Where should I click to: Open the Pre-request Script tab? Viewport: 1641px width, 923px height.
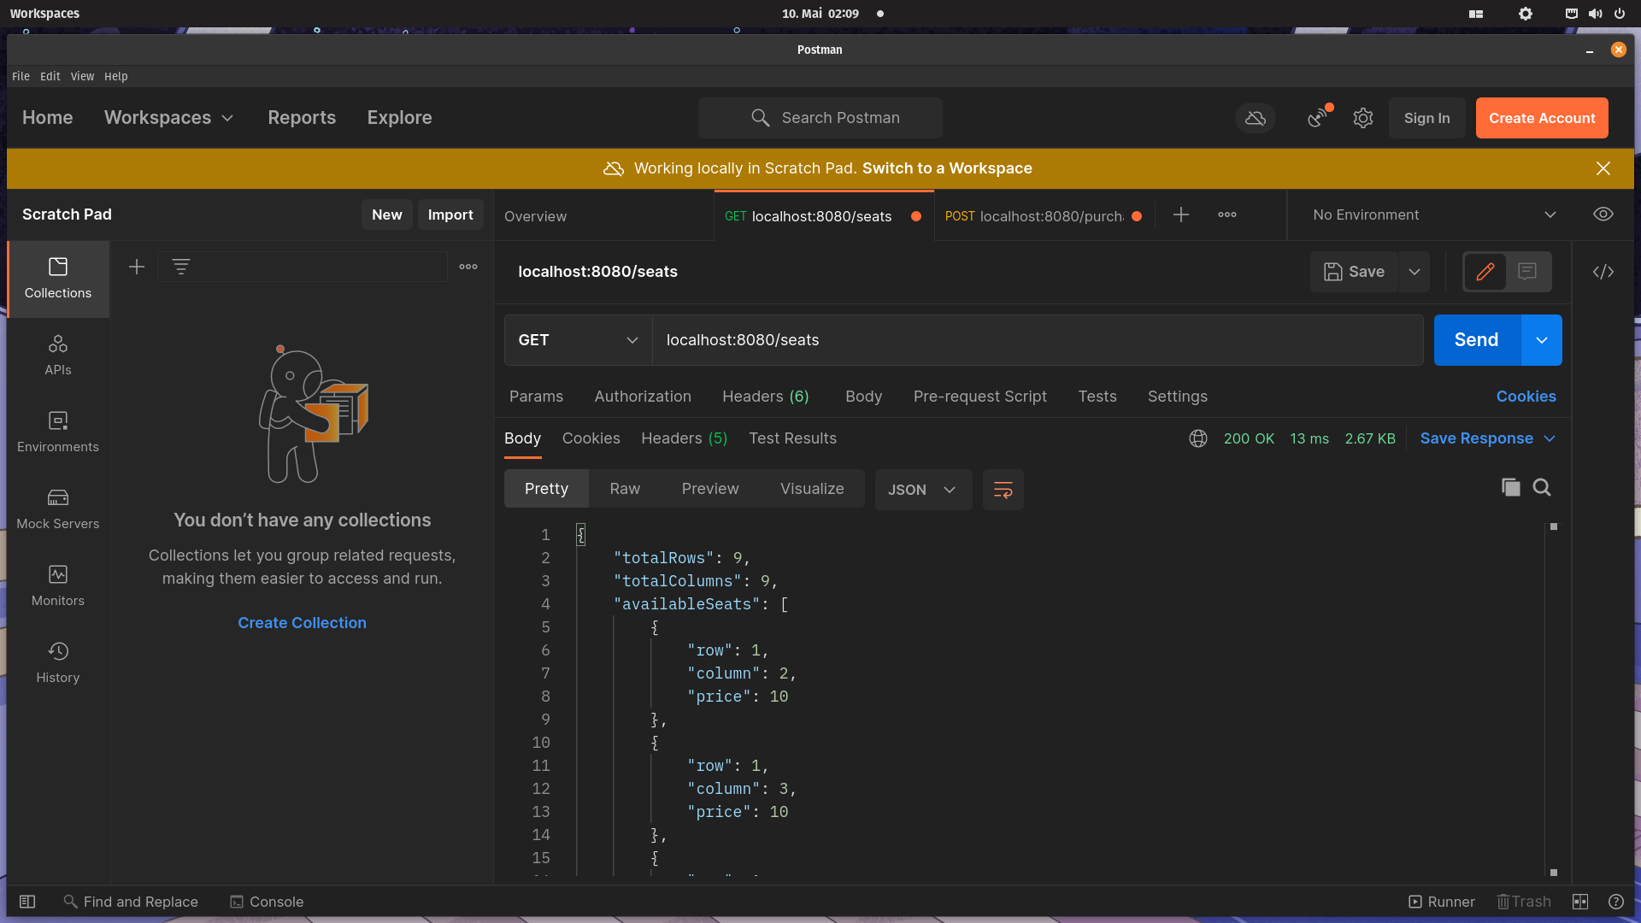tap(979, 397)
